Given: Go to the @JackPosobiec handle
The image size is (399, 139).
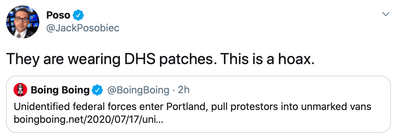Looking at the screenshot, I should click(x=82, y=28).
